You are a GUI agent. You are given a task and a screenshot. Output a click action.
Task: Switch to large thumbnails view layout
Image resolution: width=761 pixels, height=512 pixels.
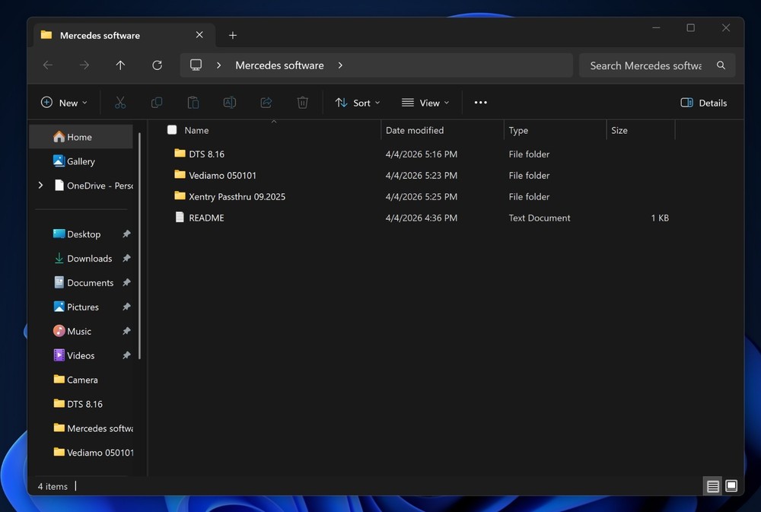[731, 486]
